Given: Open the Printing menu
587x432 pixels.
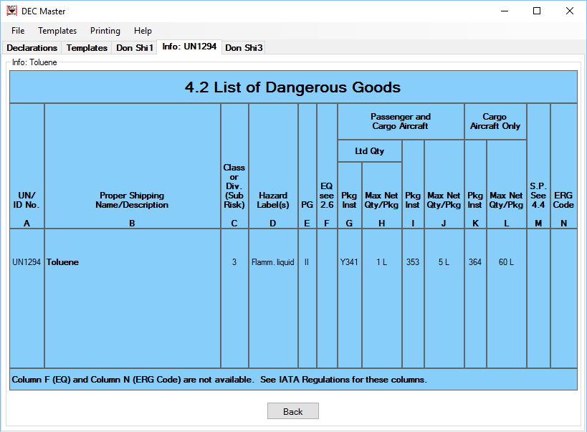Looking at the screenshot, I should (x=105, y=31).
